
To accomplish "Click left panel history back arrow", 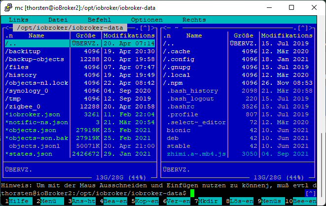I will click(7, 28).
